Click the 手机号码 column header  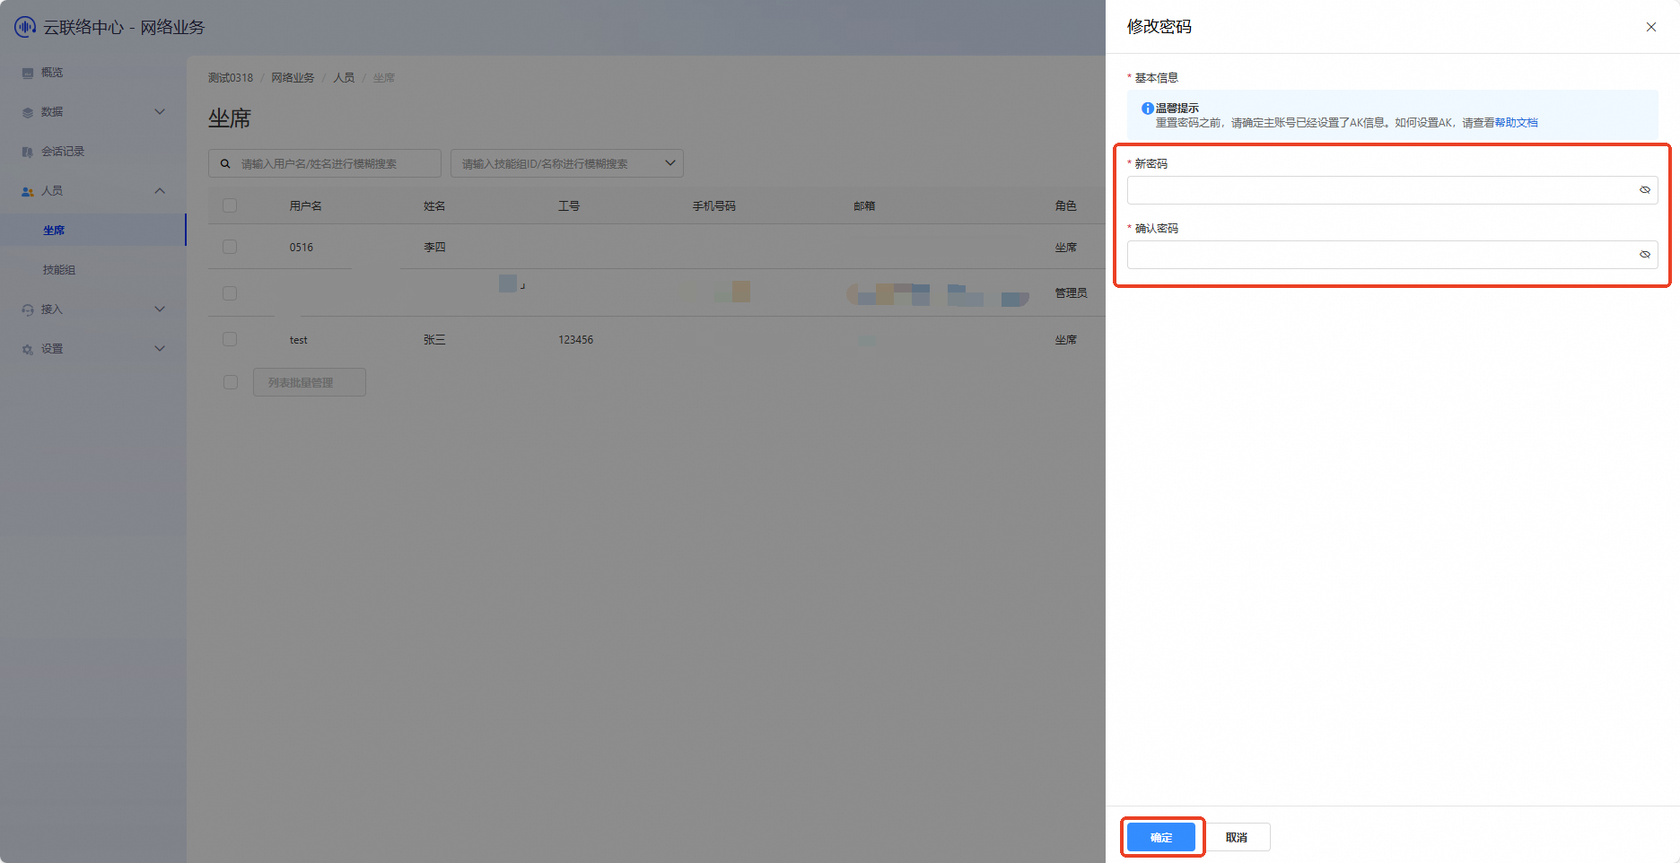pos(714,206)
